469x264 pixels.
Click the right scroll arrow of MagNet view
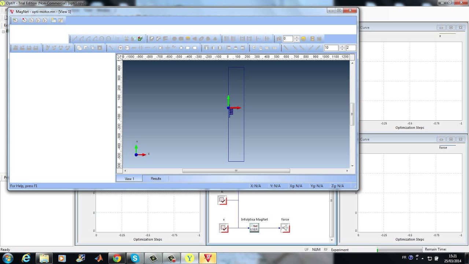pos(347,170)
